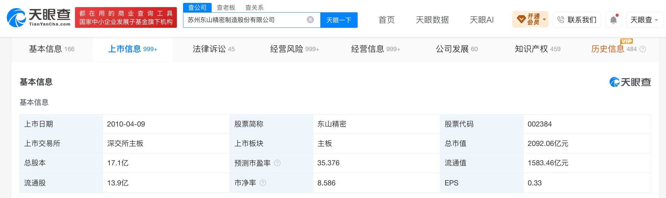666x198 pixels.
Task: Open the 法律诉讼 tab
Action: point(214,49)
